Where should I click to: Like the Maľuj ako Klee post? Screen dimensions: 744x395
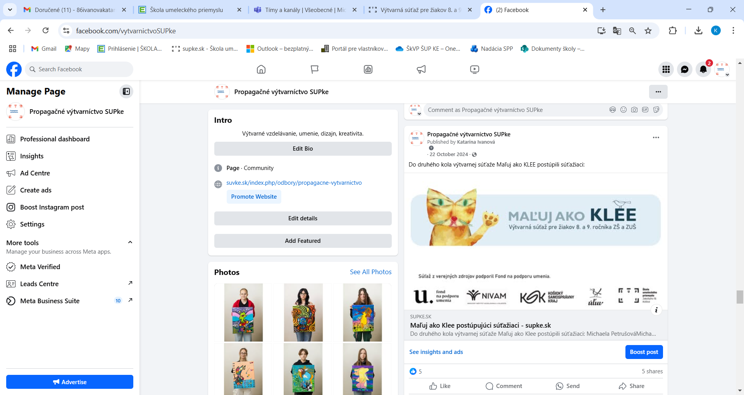tap(440, 386)
